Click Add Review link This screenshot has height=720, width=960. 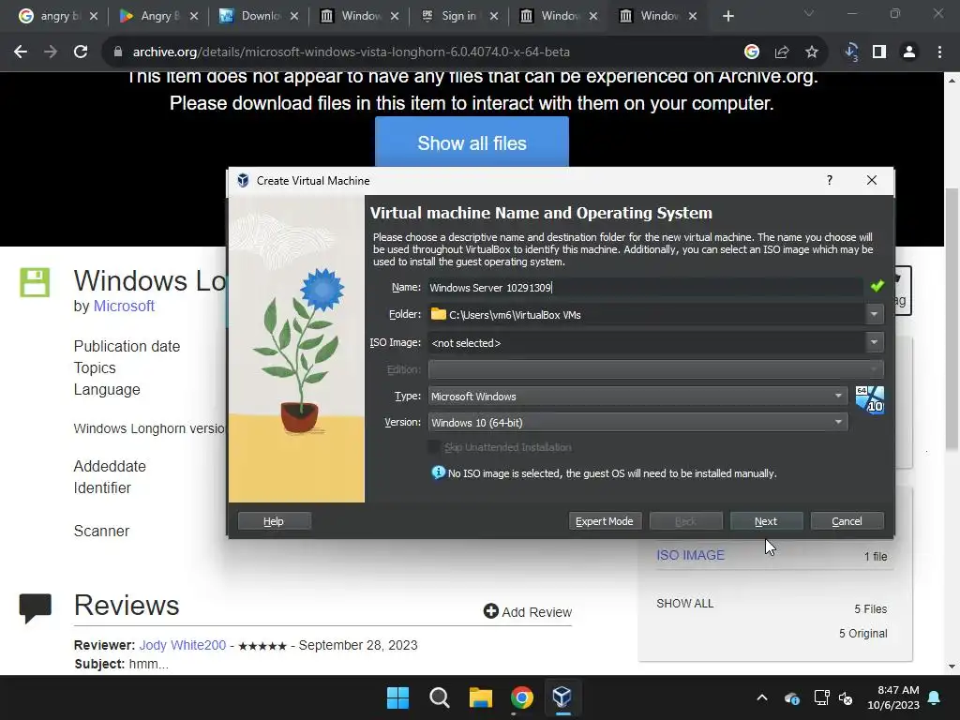[x=528, y=611]
